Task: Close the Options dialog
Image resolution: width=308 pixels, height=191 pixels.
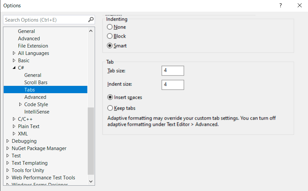Action: 300,6
